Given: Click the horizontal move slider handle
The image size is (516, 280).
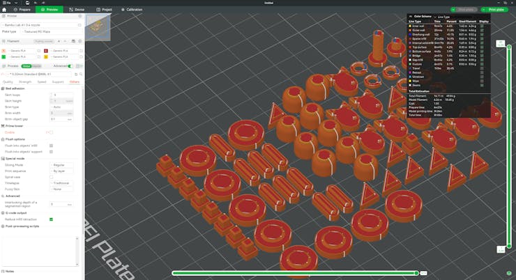Looking at the screenshot, I should pos(416,273).
